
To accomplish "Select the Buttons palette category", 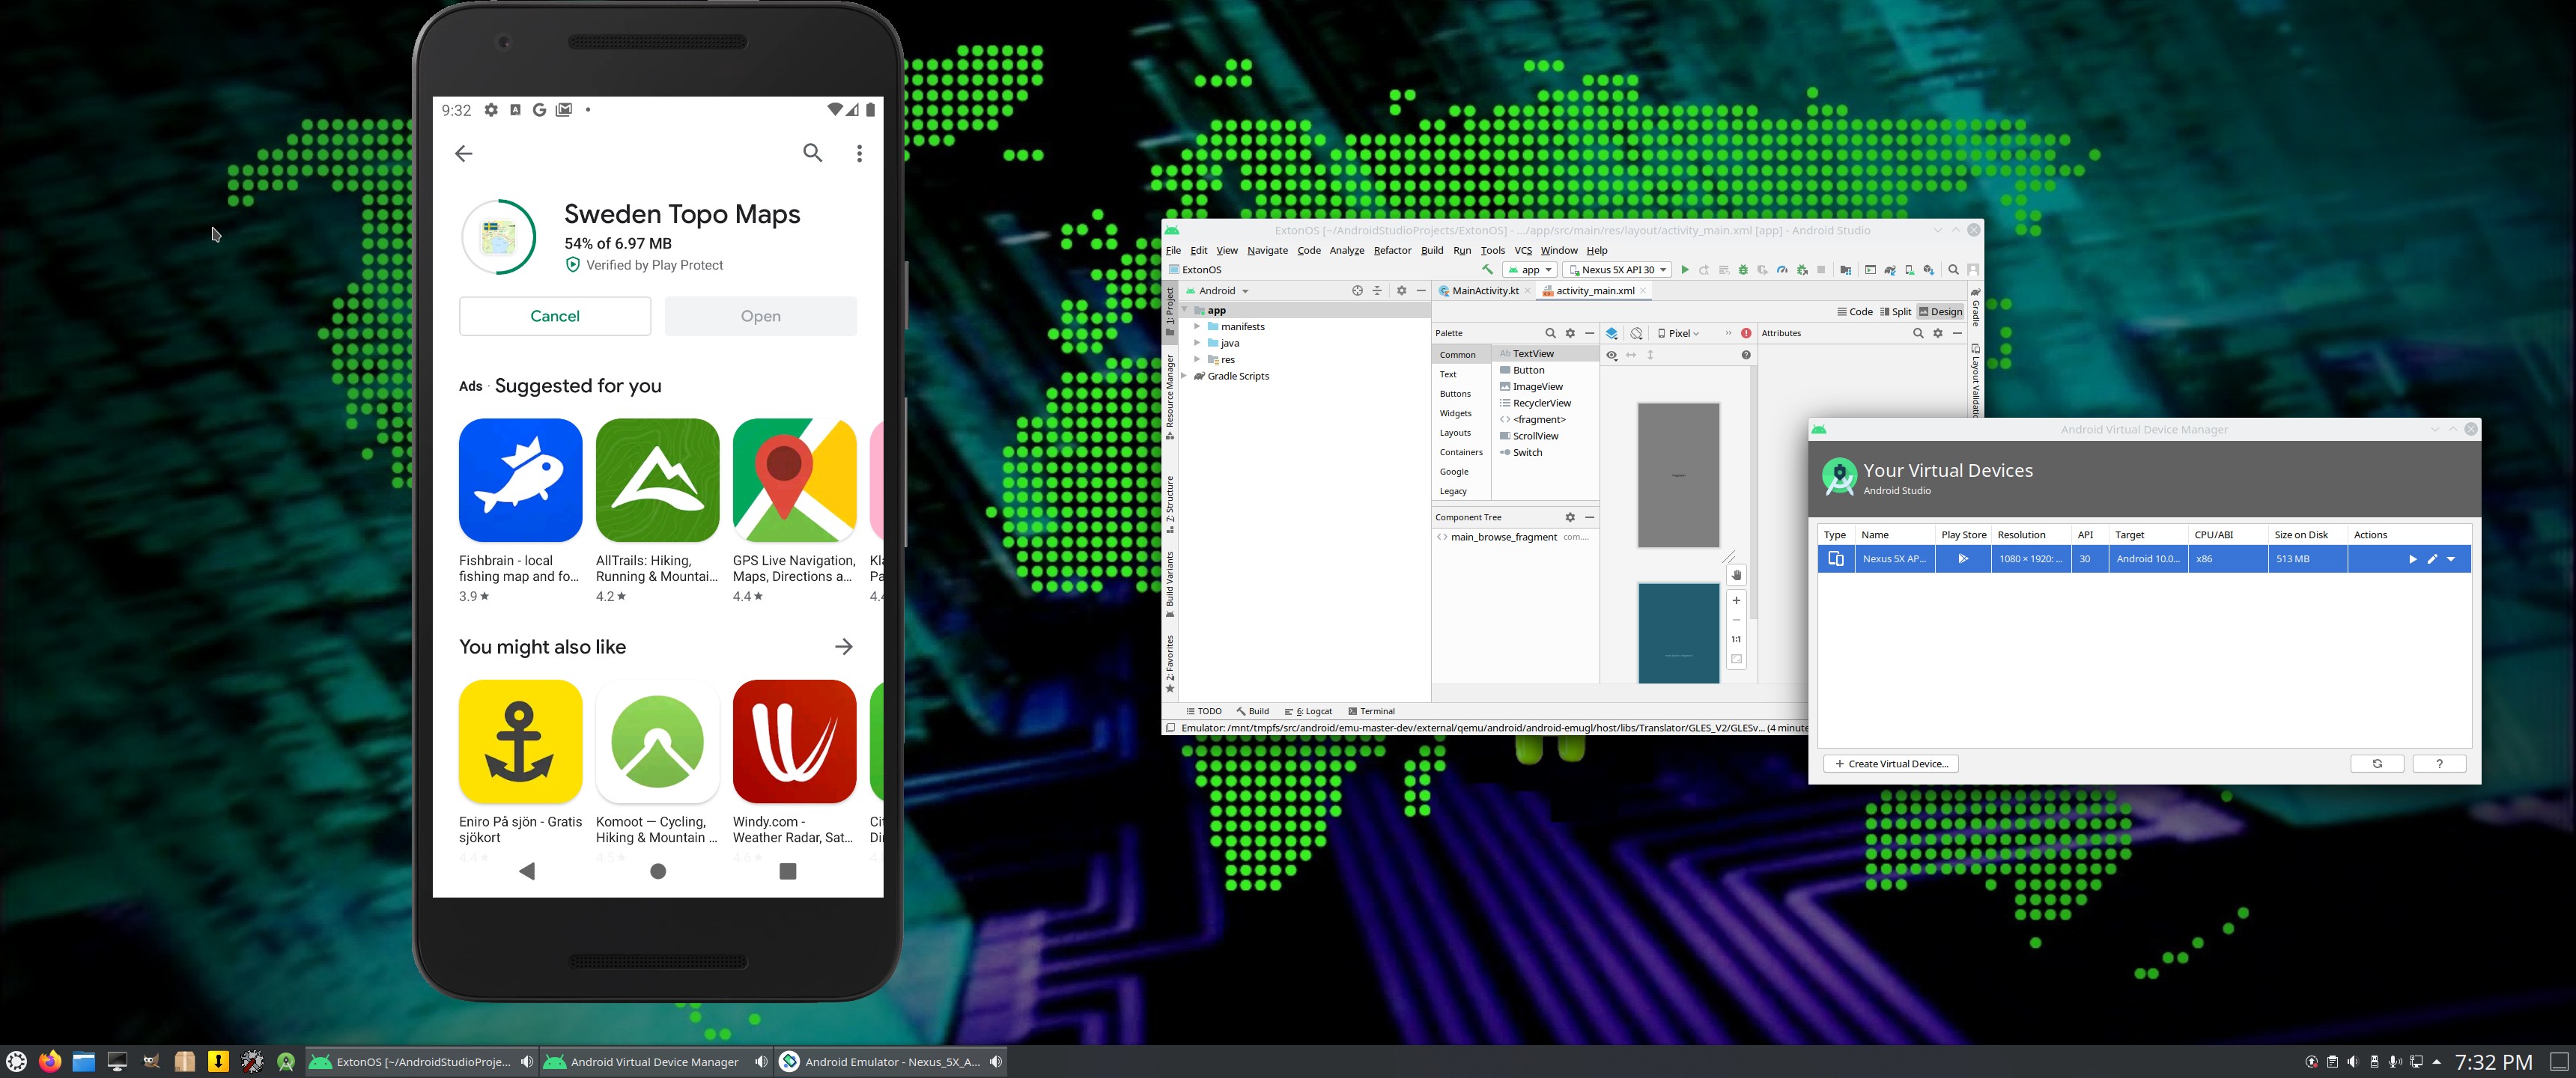I will [1455, 394].
